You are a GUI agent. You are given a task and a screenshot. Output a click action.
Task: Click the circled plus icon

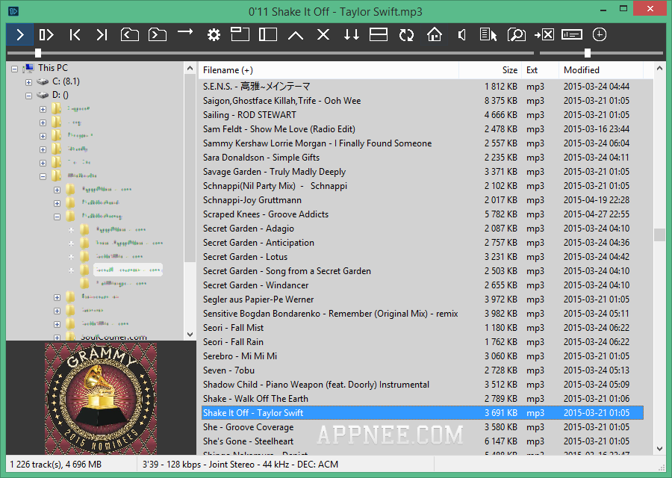(x=599, y=34)
